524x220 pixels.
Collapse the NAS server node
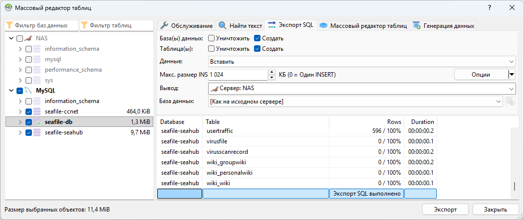tap(11, 38)
